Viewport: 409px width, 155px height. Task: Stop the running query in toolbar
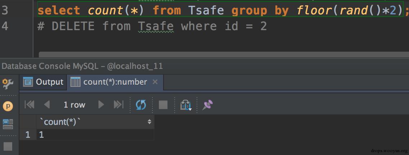[x=163, y=105]
